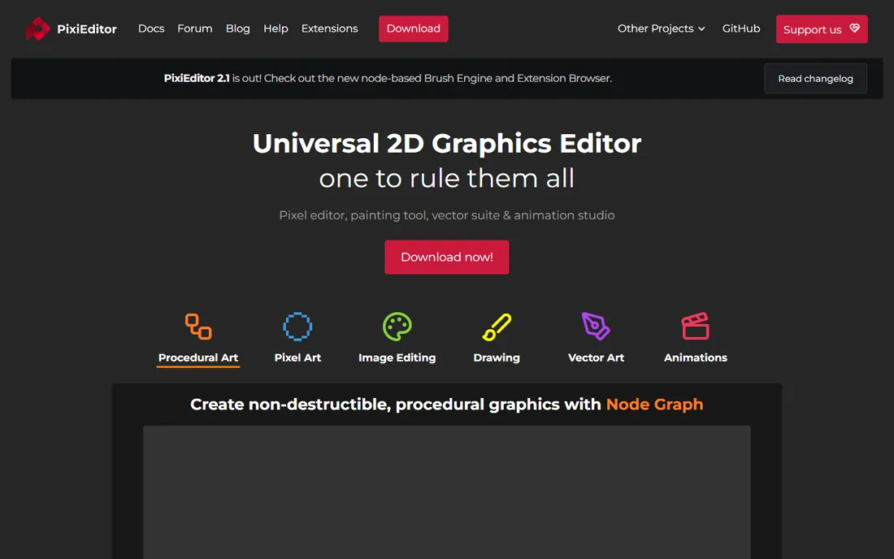
Task: Open the Extensions page
Action: (x=329, y=28)
